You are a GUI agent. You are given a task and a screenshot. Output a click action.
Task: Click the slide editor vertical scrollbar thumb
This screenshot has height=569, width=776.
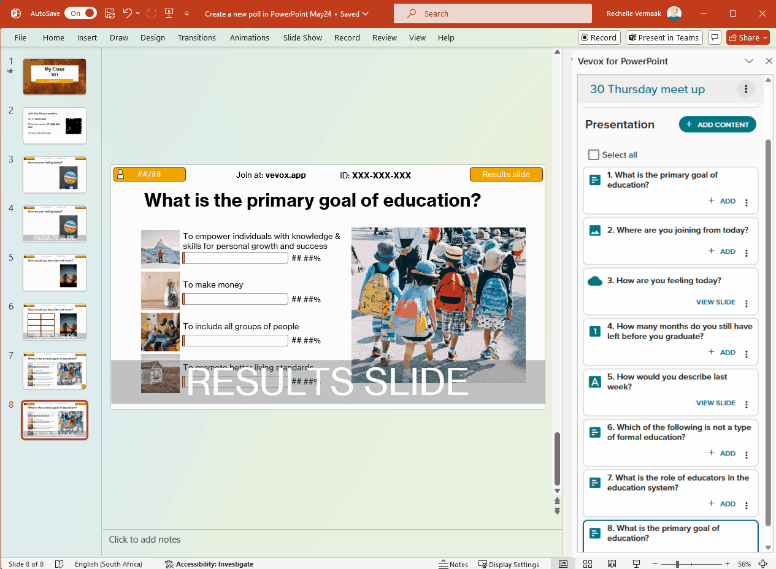(557, 458)
